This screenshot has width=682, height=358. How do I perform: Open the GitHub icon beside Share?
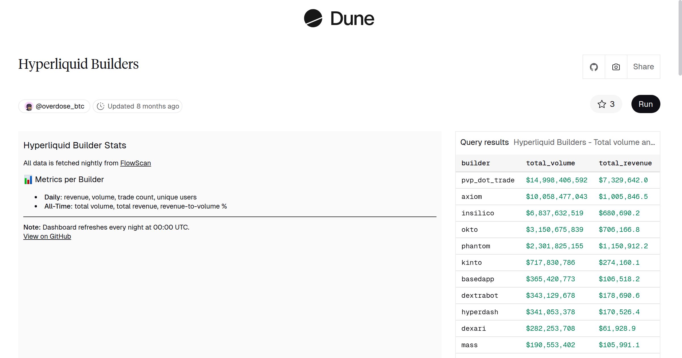point(594,66)
